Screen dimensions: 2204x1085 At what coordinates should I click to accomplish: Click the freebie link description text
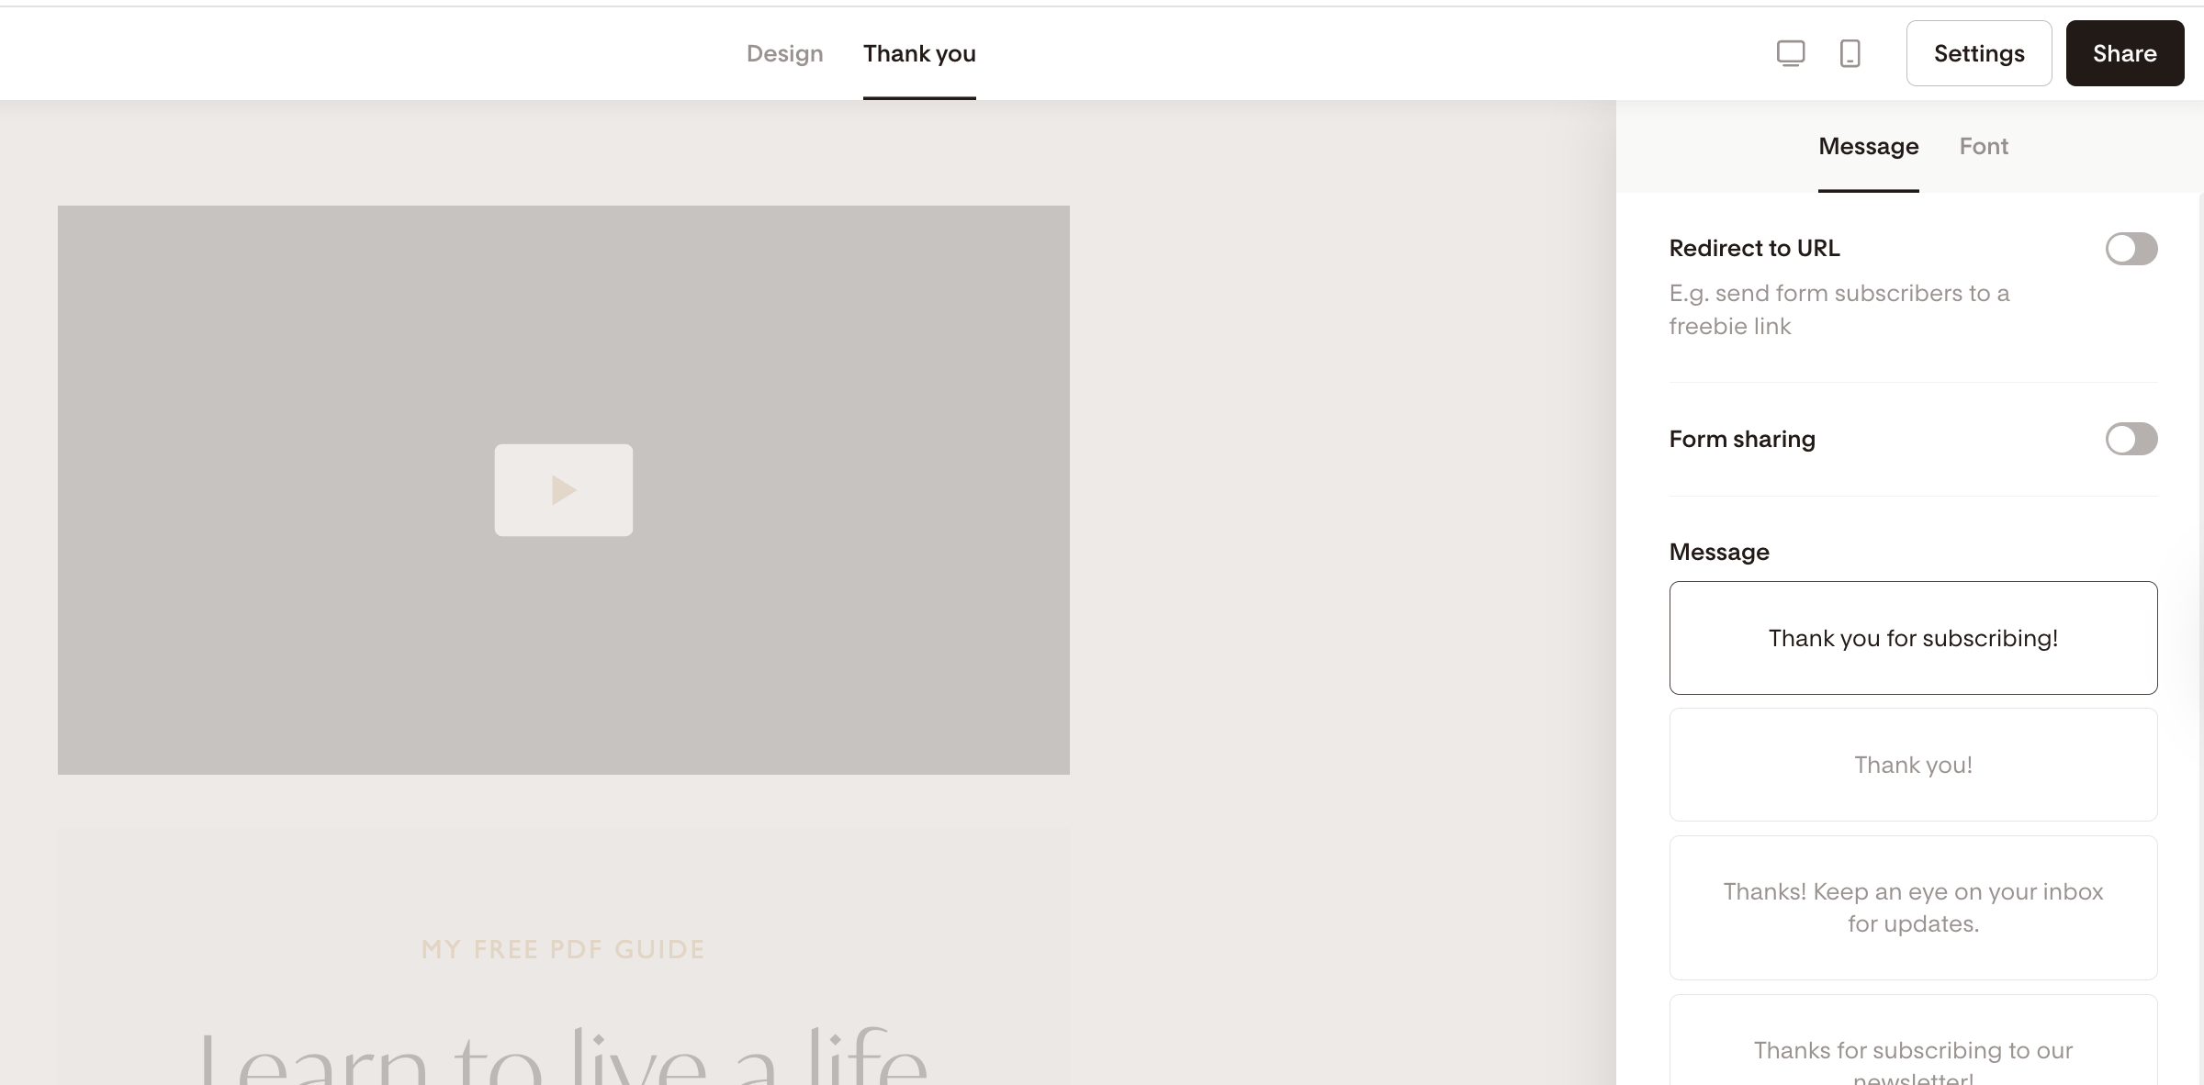1839,309
